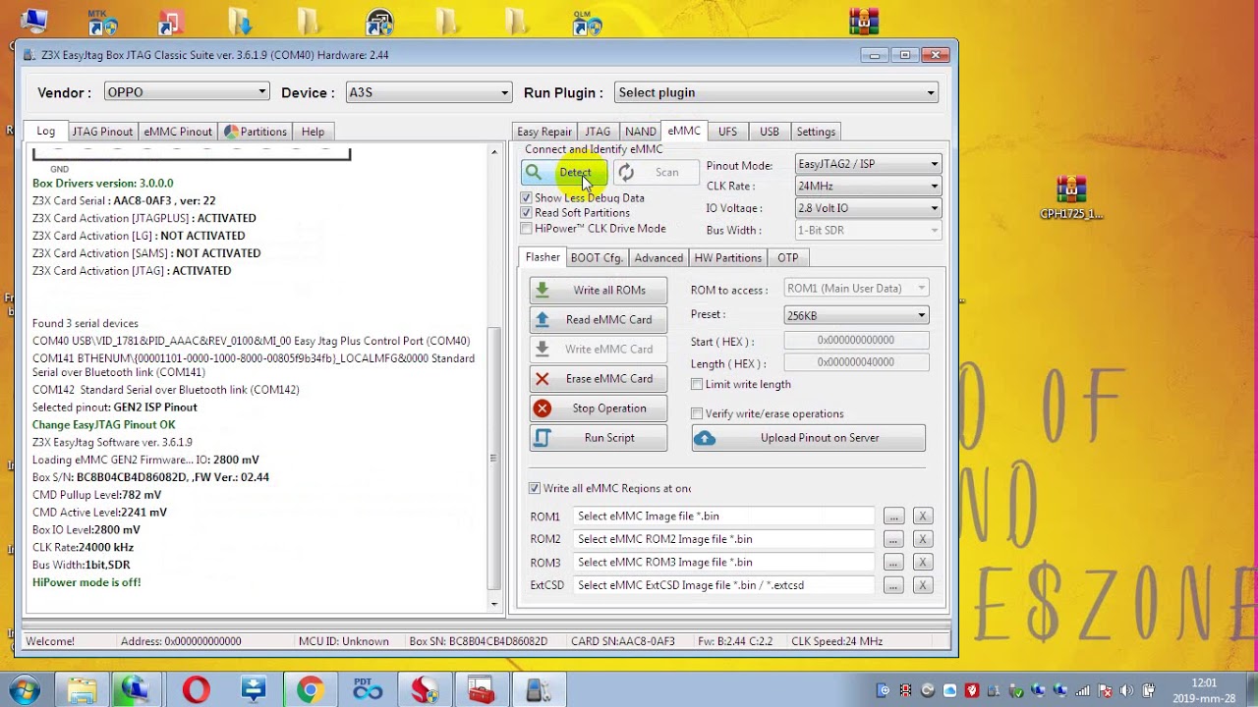Open the QLM desktop shortcut
1258x707 pixels.
click(587, 22)
